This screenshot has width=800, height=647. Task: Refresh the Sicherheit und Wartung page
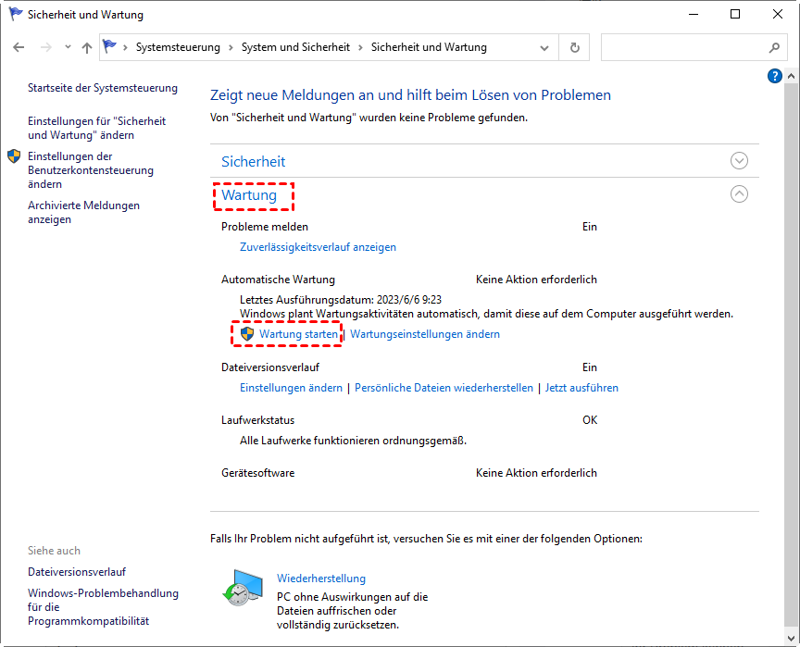coord(574,47)
